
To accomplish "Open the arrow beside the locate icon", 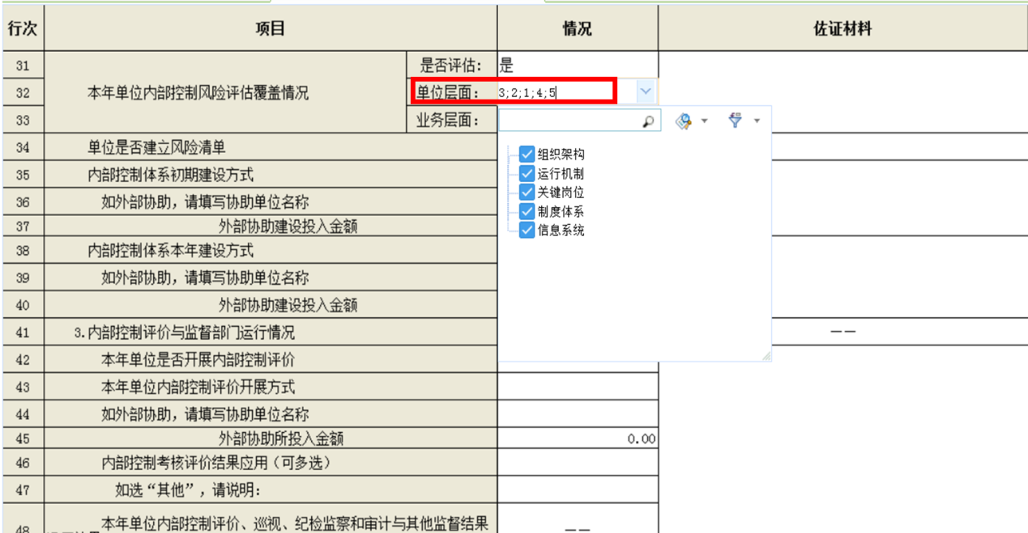I will [704, 121].
